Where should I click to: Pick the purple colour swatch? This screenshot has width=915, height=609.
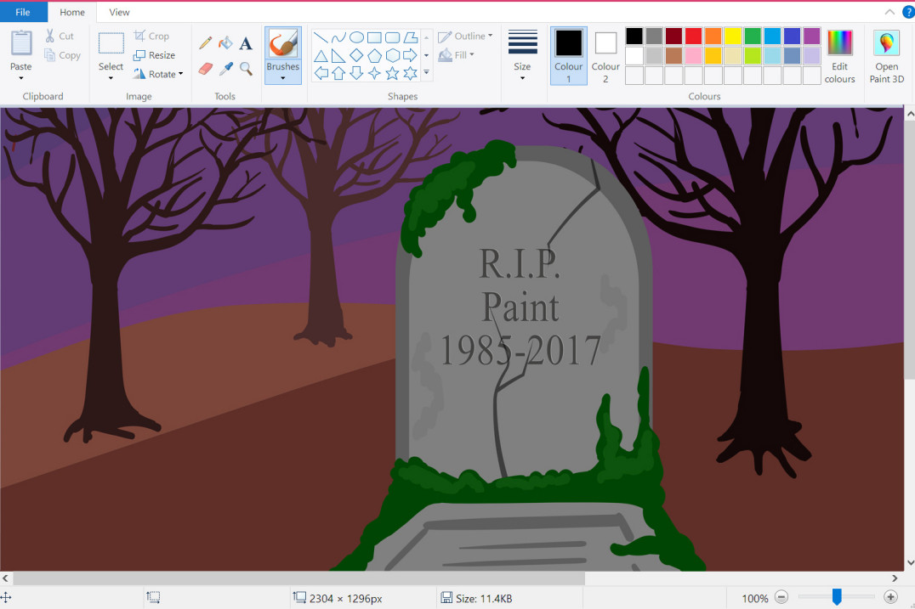click(812, 37)
